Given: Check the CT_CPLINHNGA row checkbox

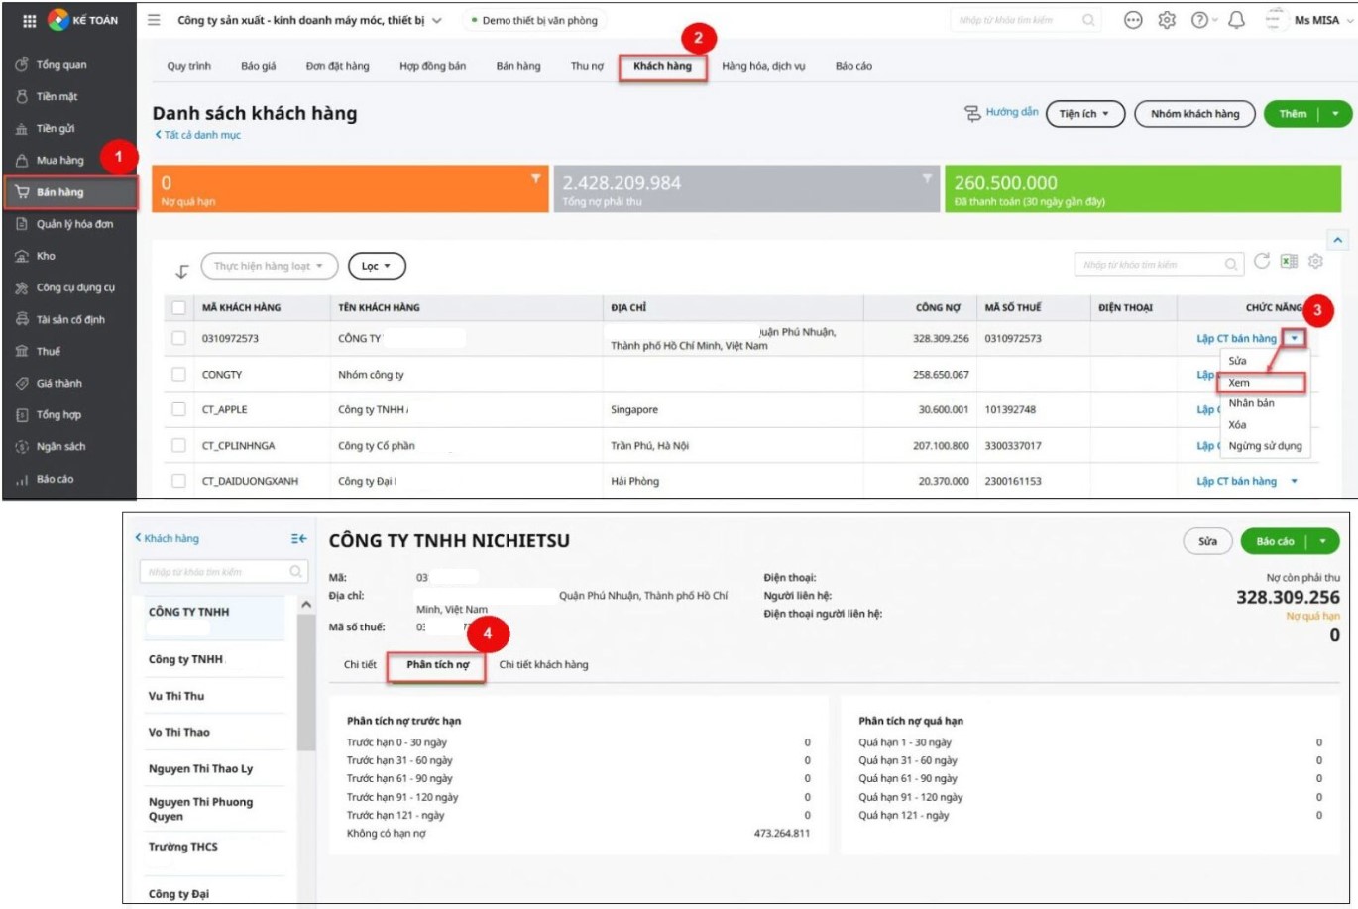Looking at the screenshot, I should point(178,445).
